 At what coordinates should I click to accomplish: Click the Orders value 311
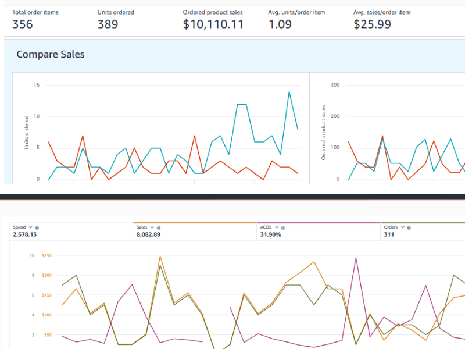pos(390,235)
